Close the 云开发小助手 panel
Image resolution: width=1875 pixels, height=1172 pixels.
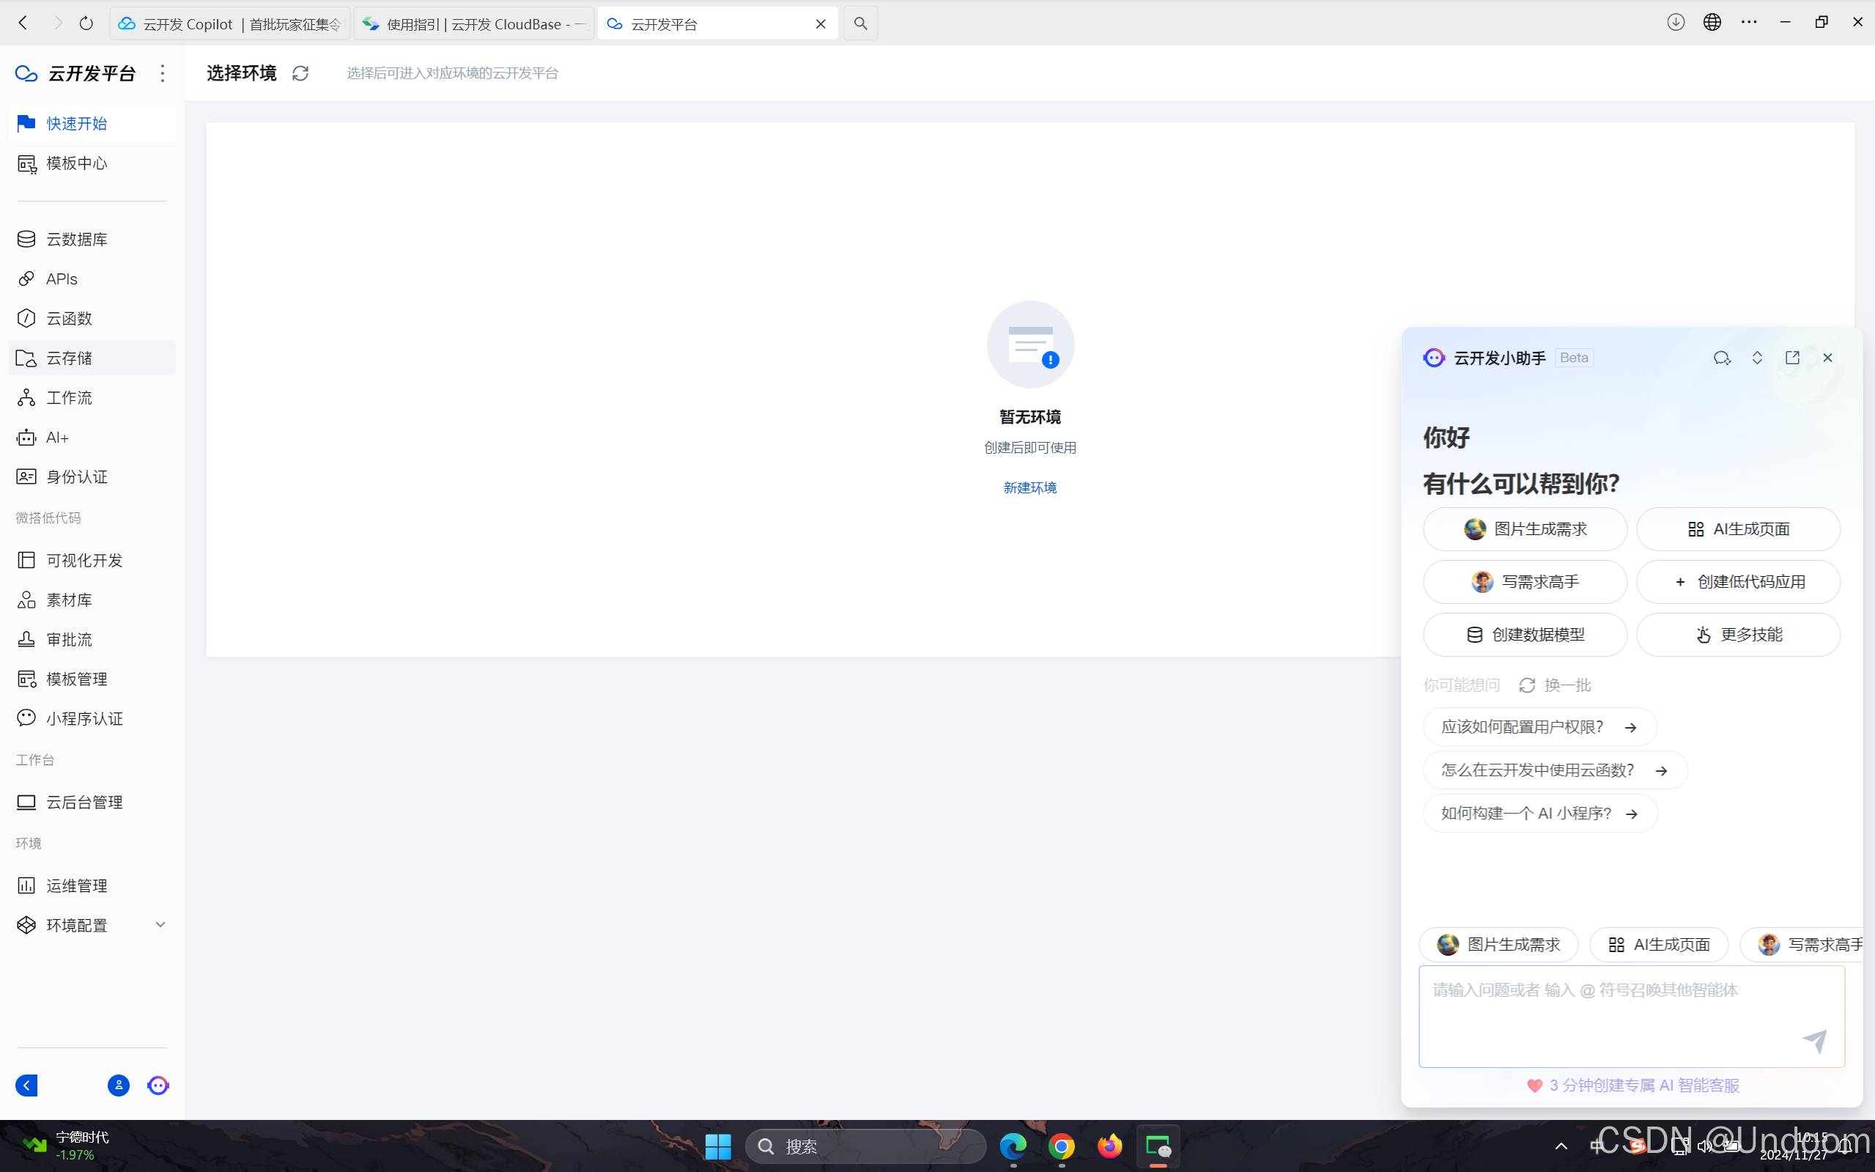[1827, 358]
